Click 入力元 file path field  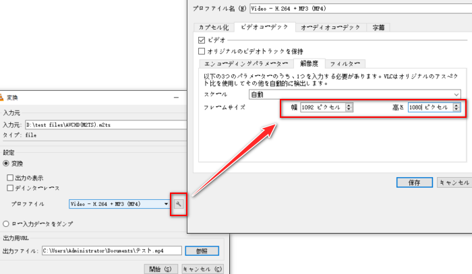click(x=106, y=125)
